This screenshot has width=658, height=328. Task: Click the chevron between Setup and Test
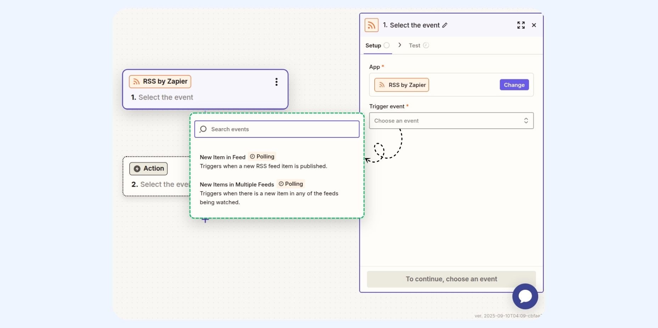tap(400, 45)
